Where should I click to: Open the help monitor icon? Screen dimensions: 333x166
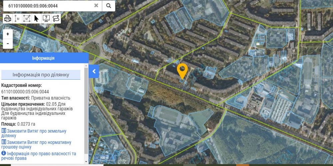46,19
